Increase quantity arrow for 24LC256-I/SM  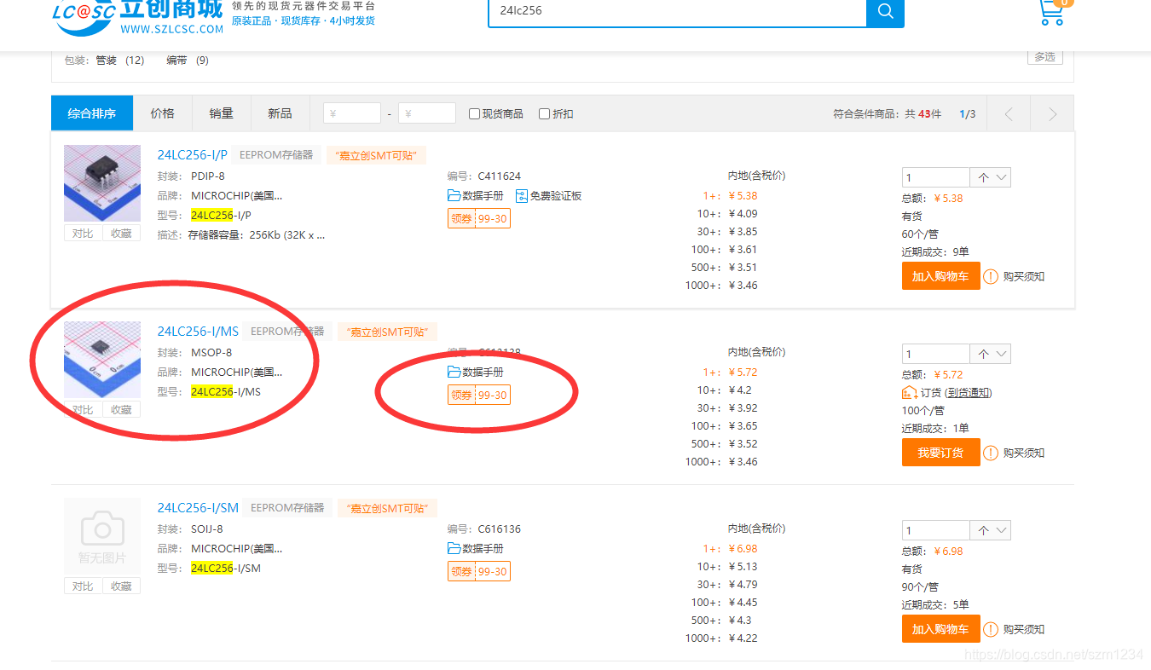click(x=983, y=530)
